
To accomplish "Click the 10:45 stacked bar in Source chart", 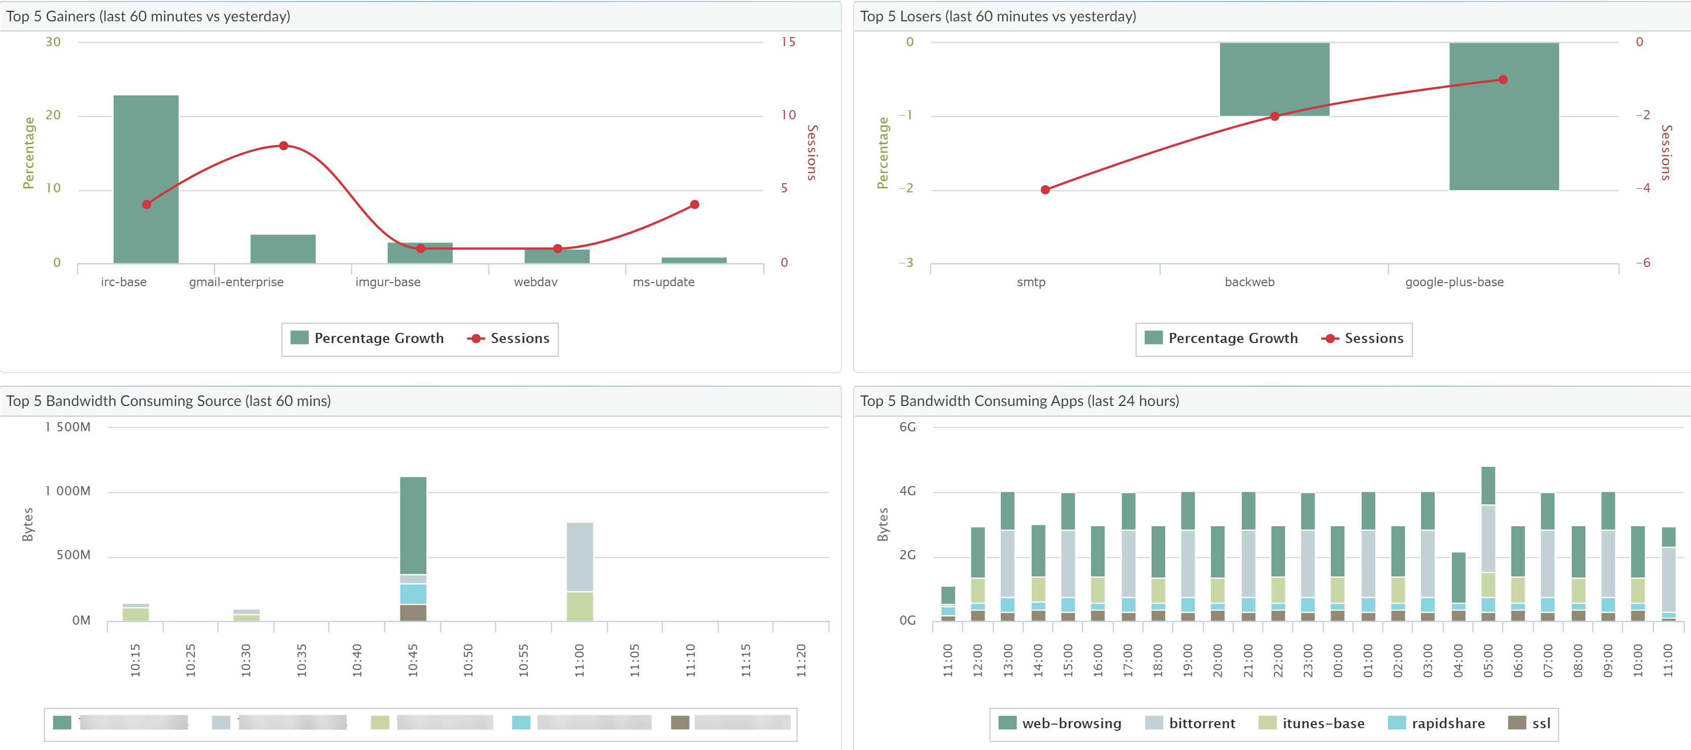I will 413,525.
